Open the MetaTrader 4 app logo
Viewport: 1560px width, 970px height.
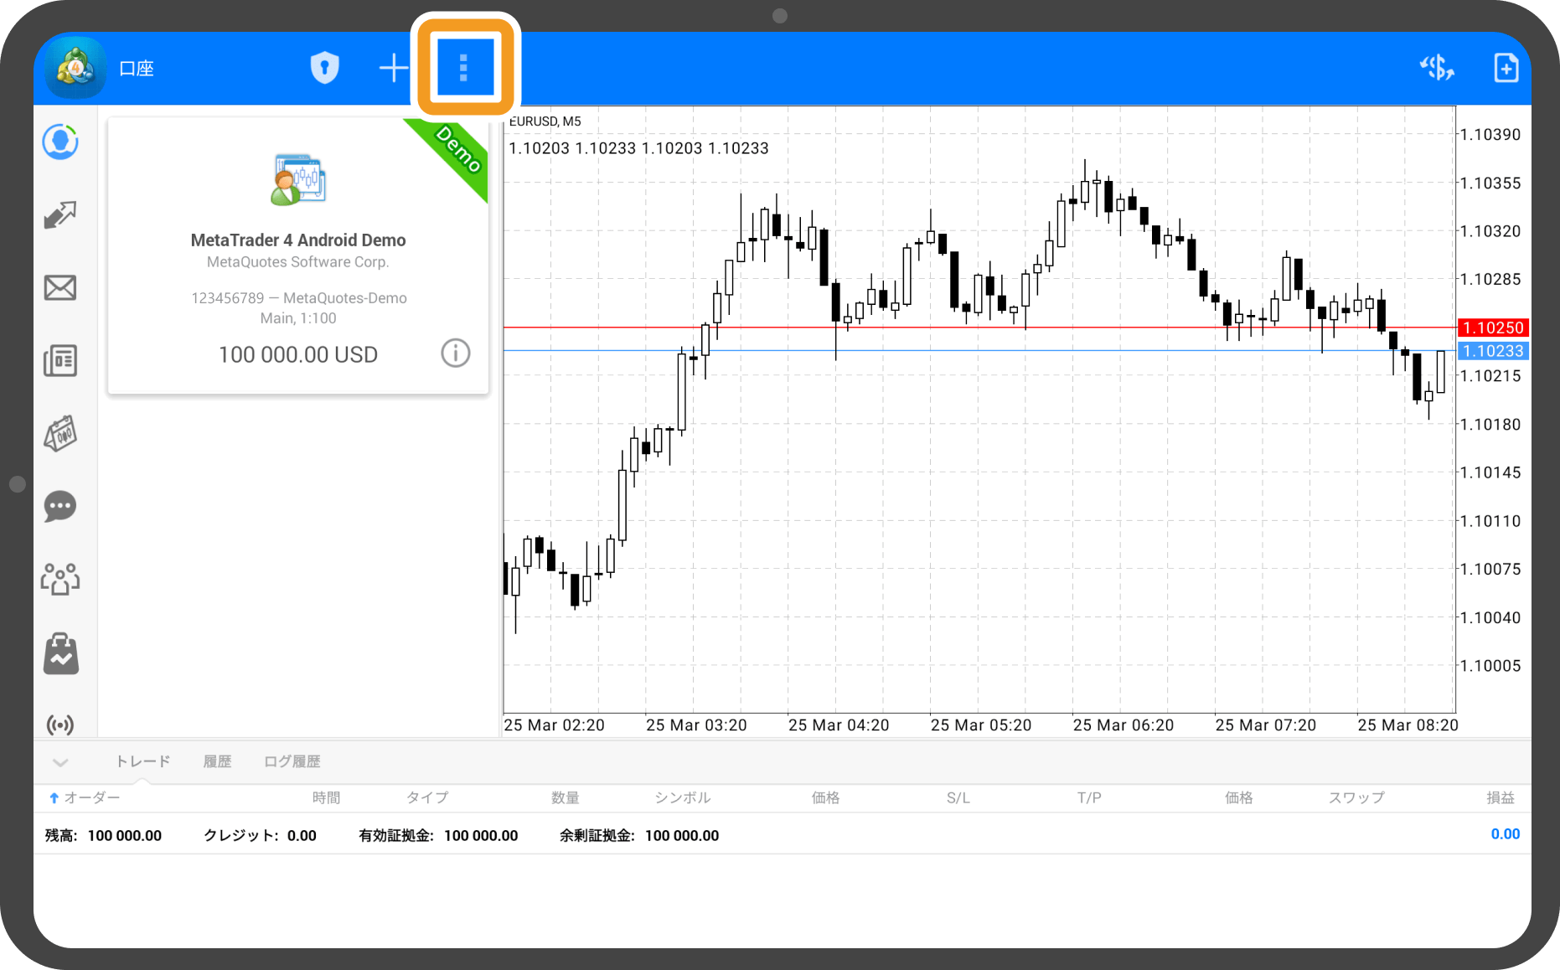[75, 68]
